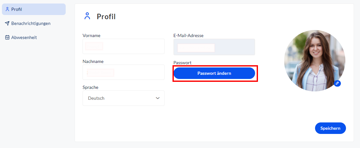The height and width of the screenshot is (148, 360).
Task: Expand the Sprache chevron arrow
Action: click(x=158, y=98)
